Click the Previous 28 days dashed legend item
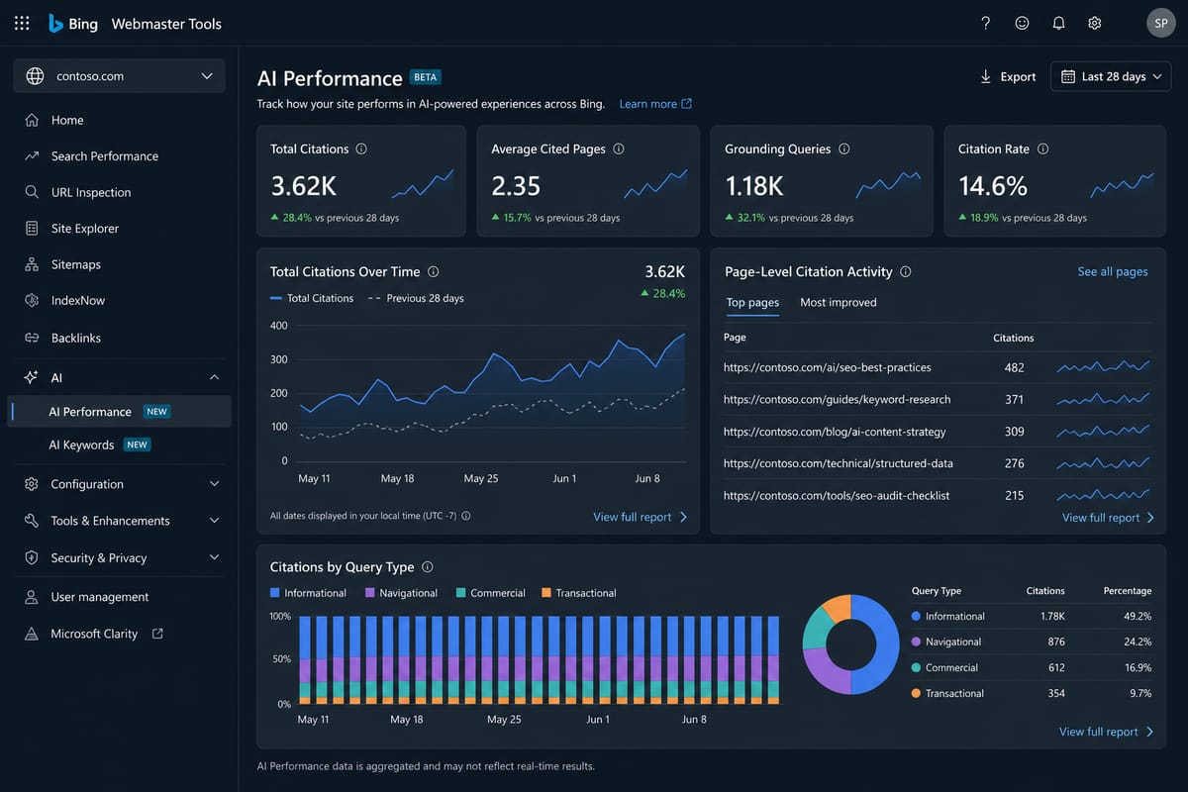1188x792 pixels. click(416, 298)
